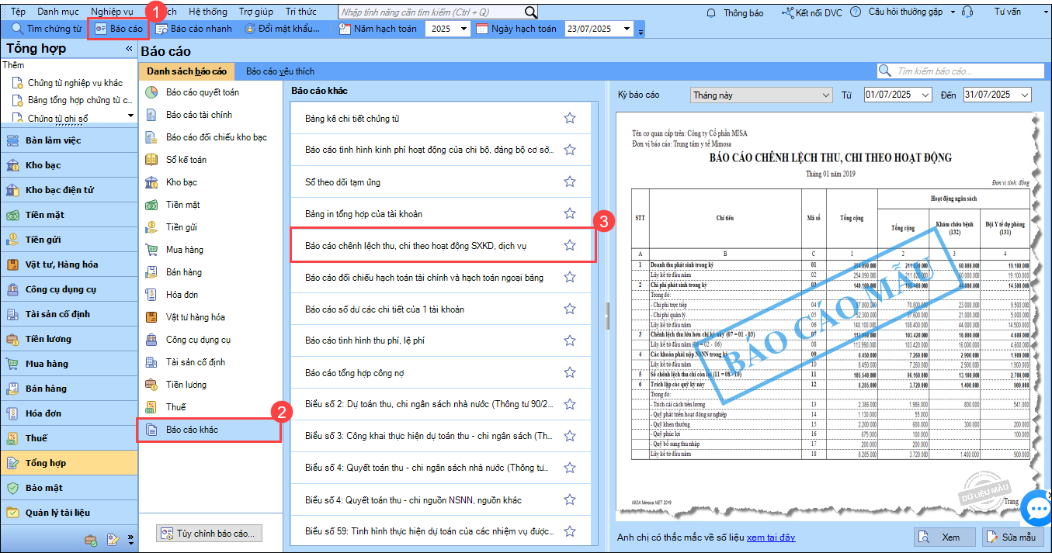Select the Báo cáo khác report category

pyautogui.click(x=209, y=430)
